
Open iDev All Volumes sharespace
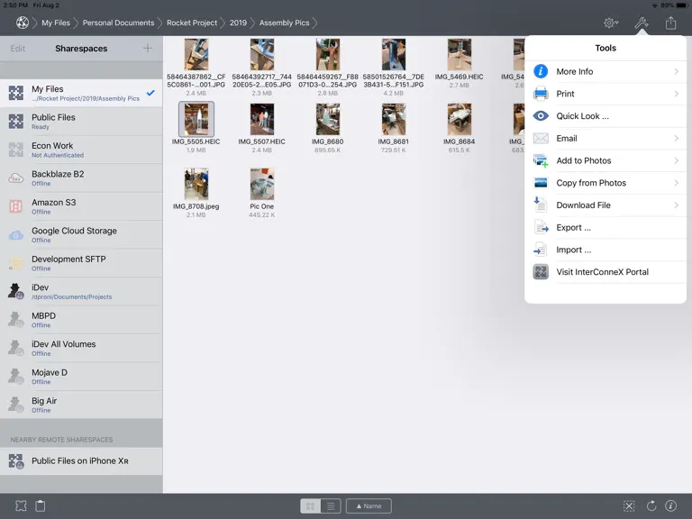[x=81, y=348]
